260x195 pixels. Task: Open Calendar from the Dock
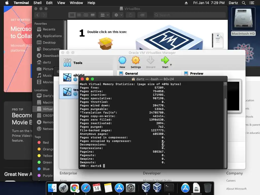click(x=97, y=188)
